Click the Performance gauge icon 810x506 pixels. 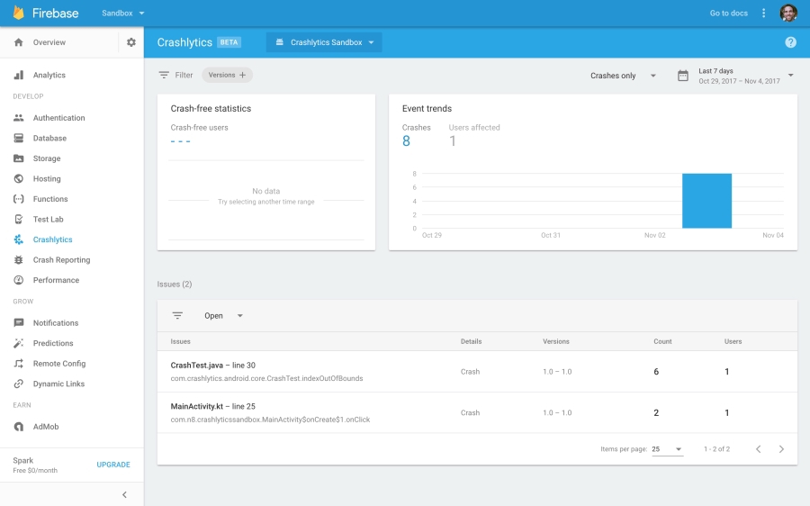point(19,280)
